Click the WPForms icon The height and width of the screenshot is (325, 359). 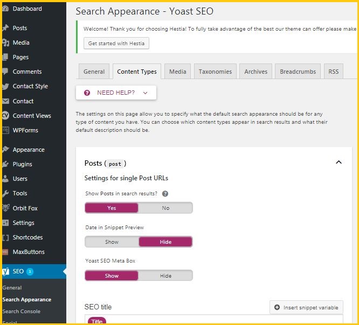click(5, 130)
